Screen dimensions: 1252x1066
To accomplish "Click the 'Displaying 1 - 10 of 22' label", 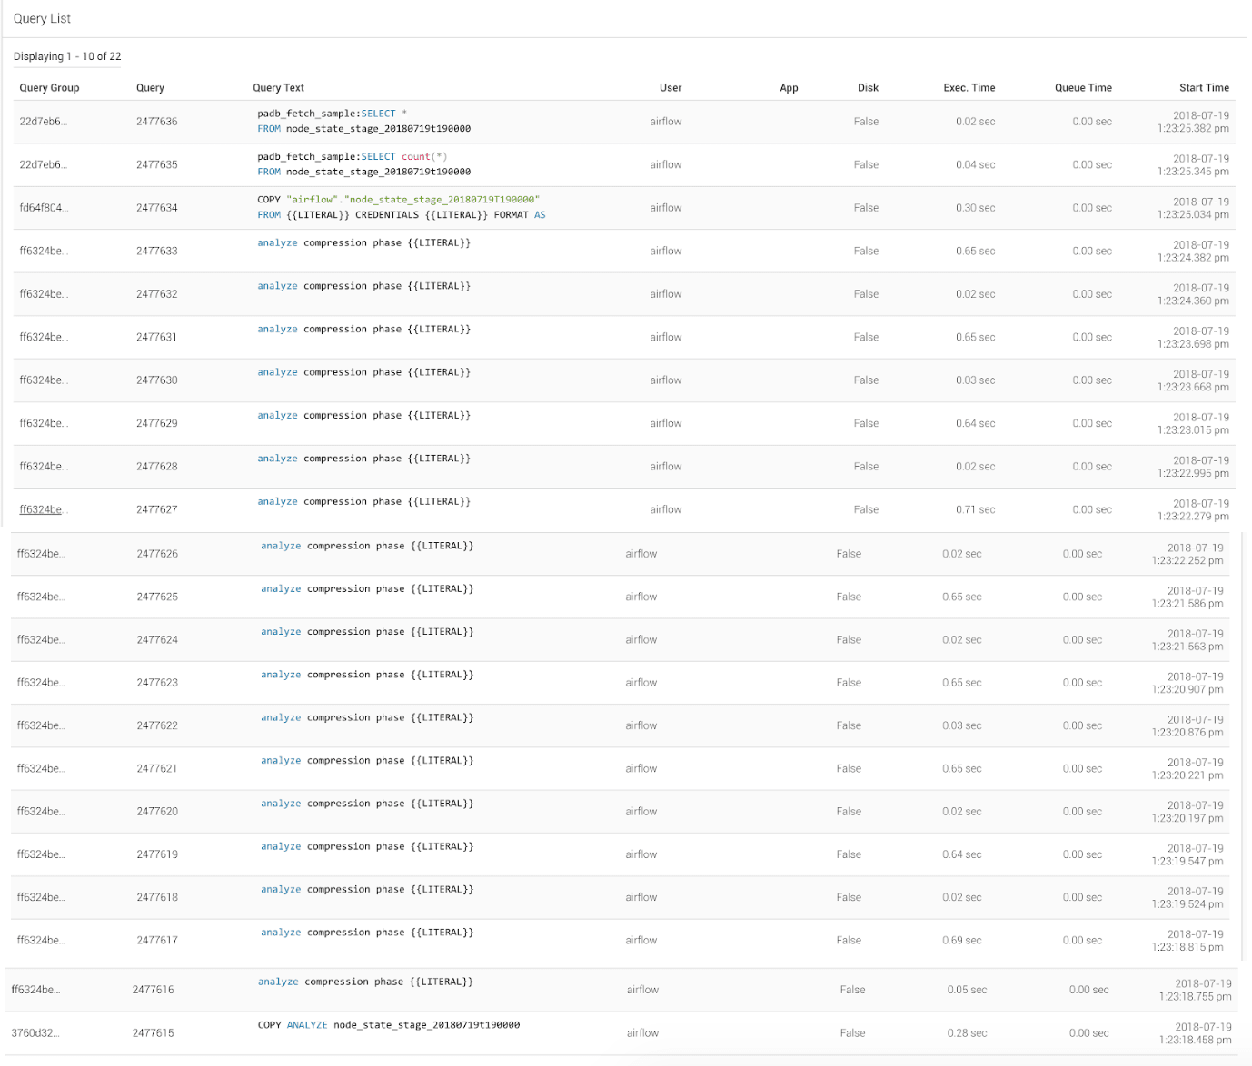I will click(x=67, y=56).
